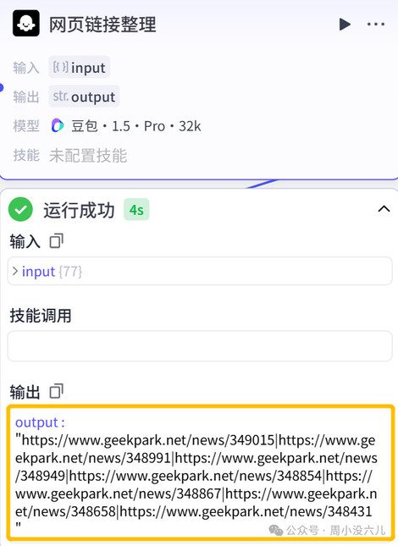Image resolution: width=398 pixels, height=546 pixels.
Task: Click the 运行成功 status text
Action: [x=79, y=210]
